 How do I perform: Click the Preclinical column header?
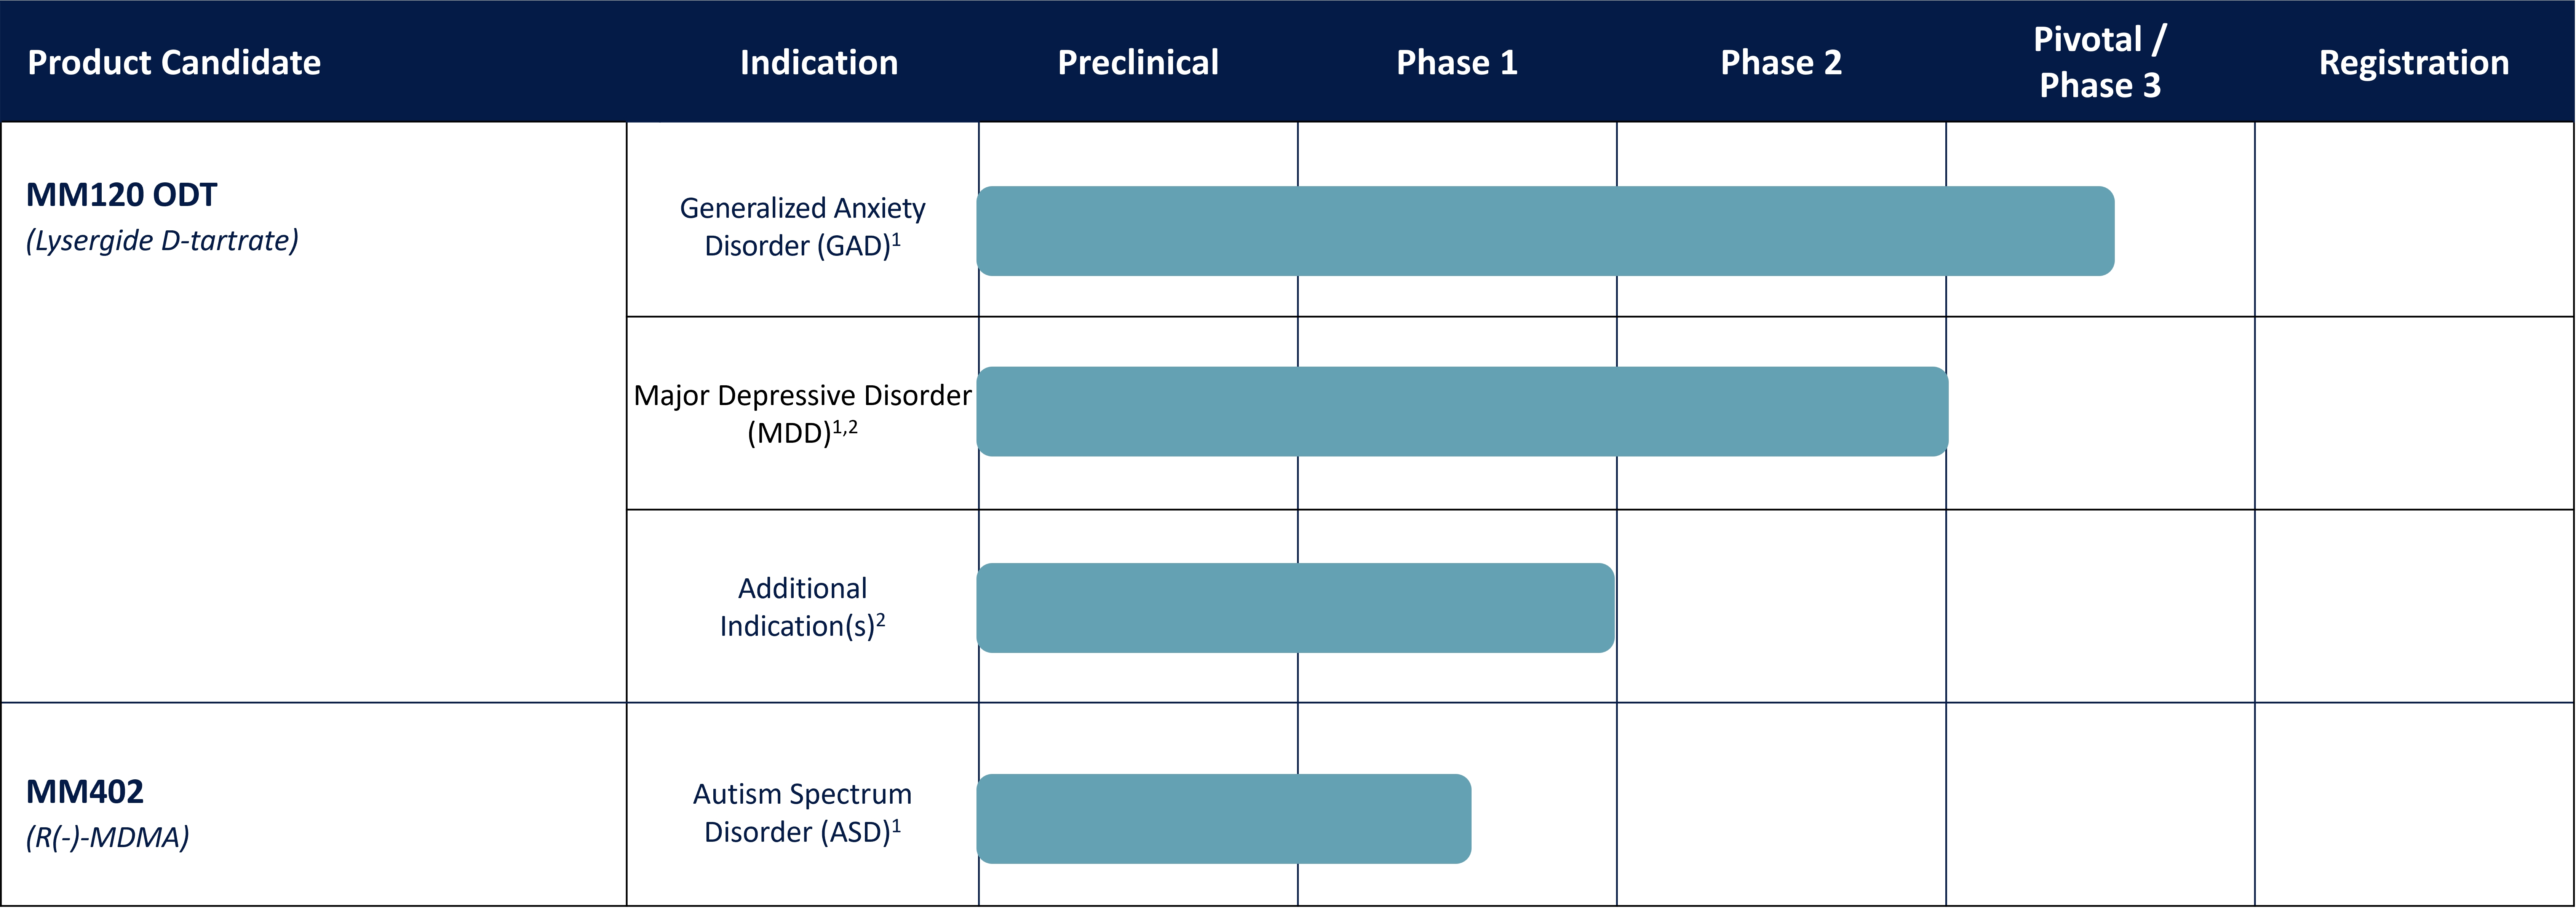click(1138, 63)
